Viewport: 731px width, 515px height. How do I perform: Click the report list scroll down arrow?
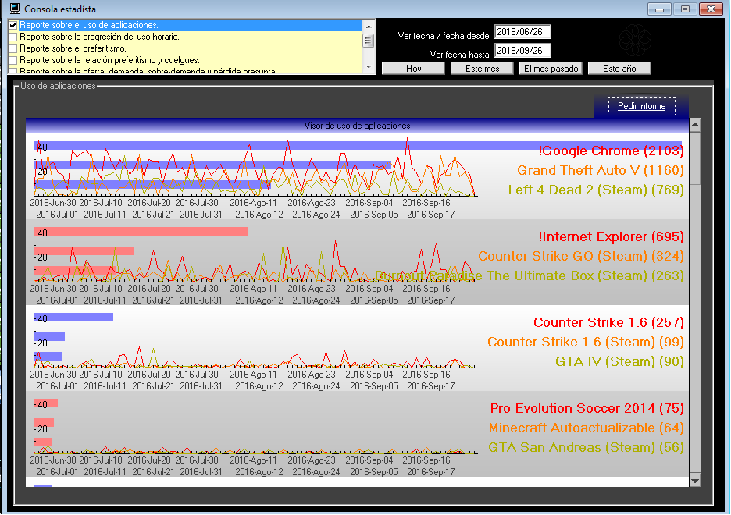369,67
